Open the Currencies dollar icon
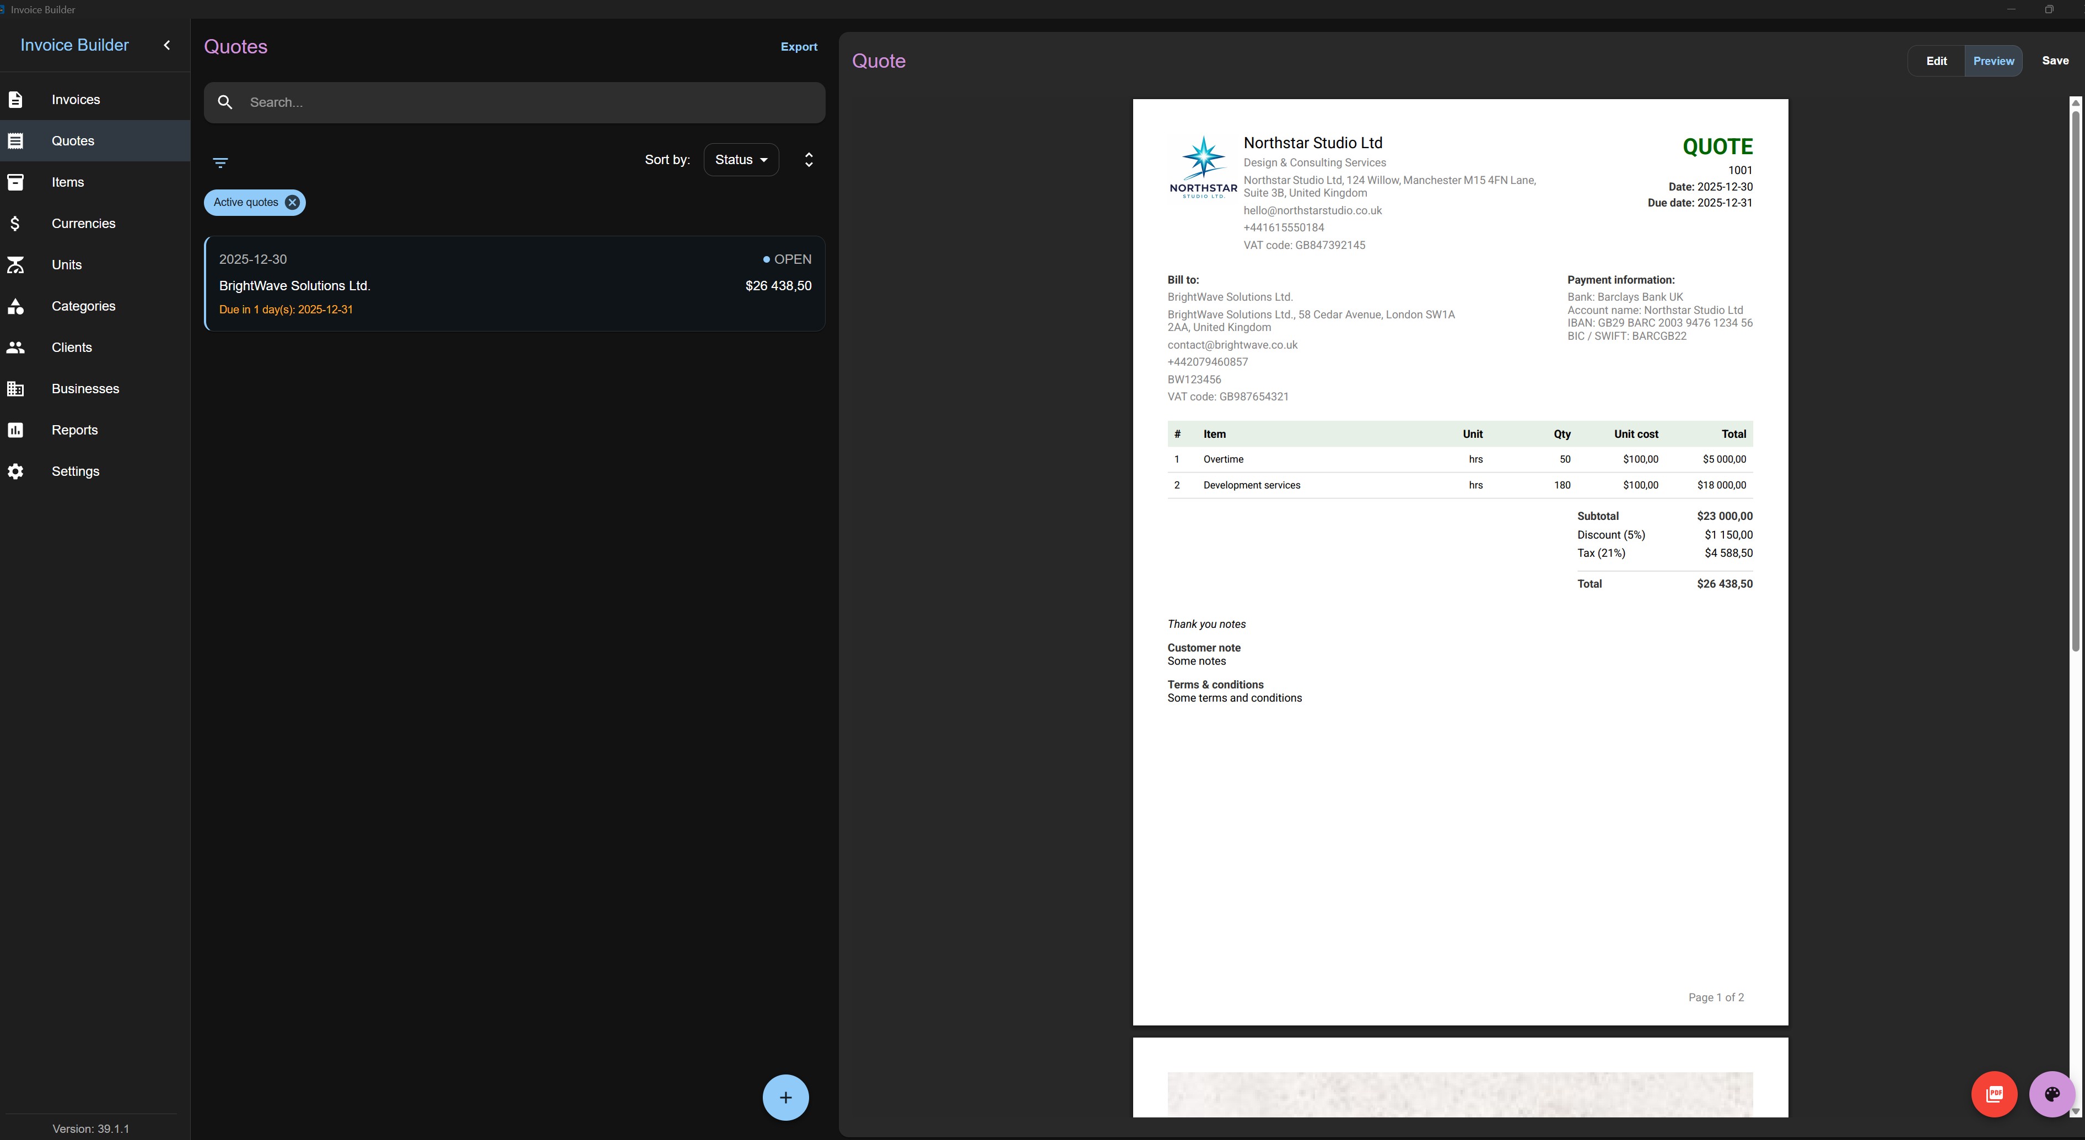Screen dimensions: 2085x1140 point(15,223)
